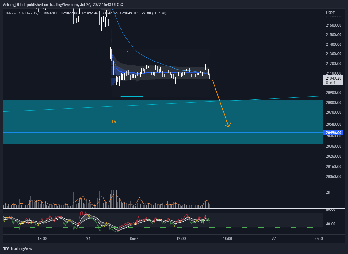The width and height of the screenshot is (348, 254).
Task: Select the orange arrow drawing on the chart
Action: pyautogui.click(x=222, y=104)
